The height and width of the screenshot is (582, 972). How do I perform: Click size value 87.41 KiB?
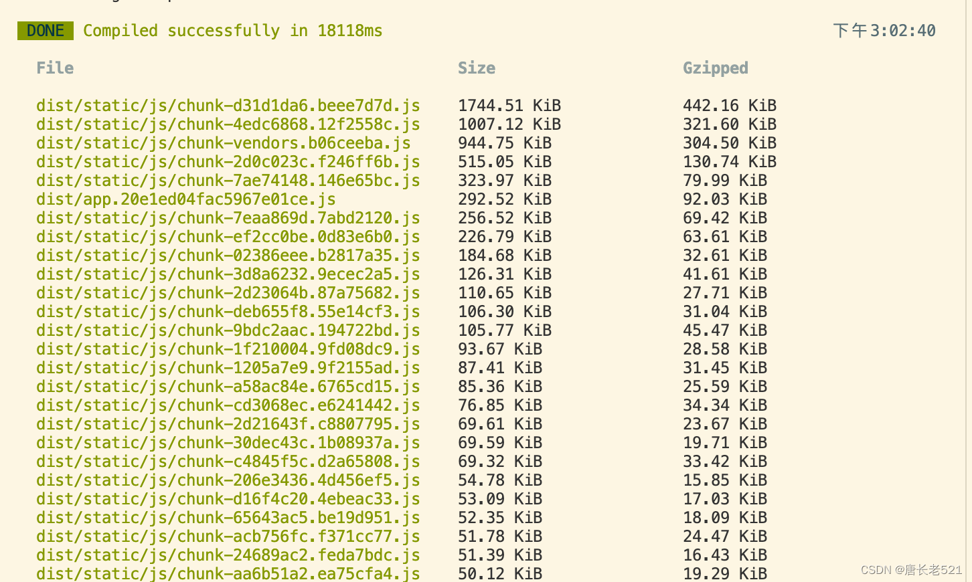click(x=500, y=368)
